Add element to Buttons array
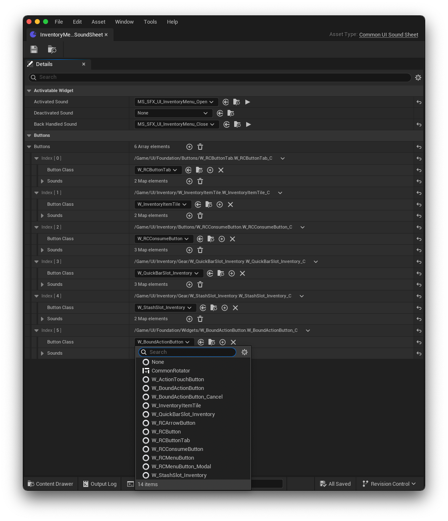 click(x=189, y=147)
